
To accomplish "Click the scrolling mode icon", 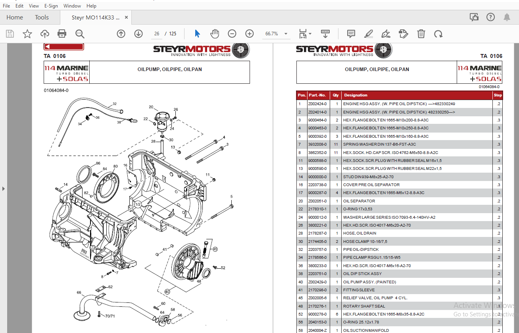I will click(x=325, y=34).
